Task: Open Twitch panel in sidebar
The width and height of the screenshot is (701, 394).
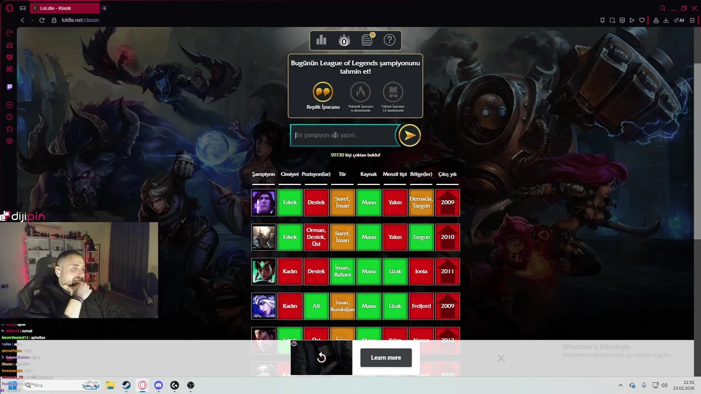Action: tap(9, 86)
